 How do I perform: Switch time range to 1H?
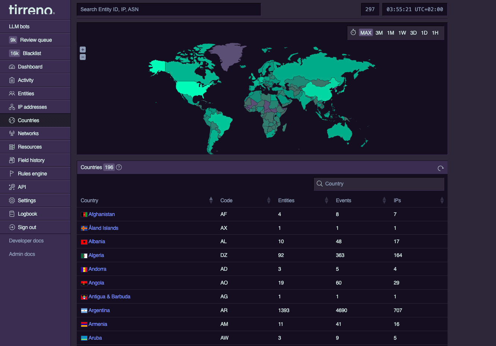(x=435, y=33)
